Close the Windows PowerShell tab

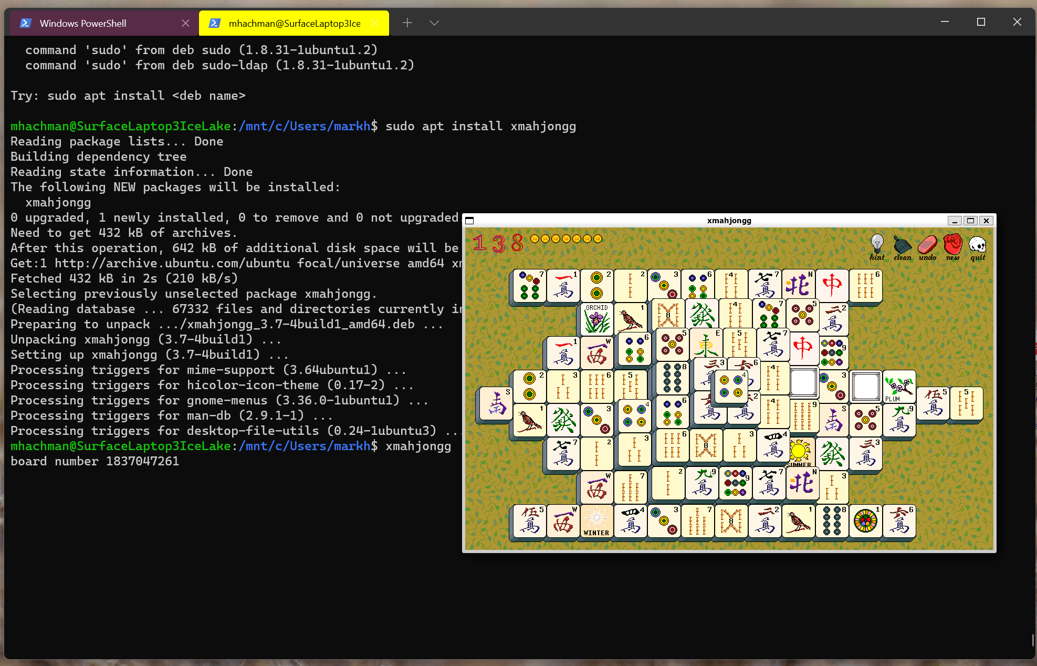(185, 23)
